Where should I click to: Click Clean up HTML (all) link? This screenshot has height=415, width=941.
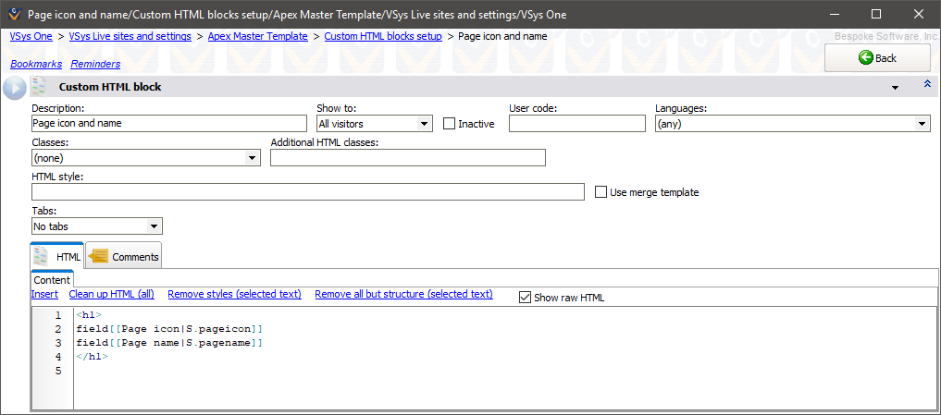[x=111, y=295]
